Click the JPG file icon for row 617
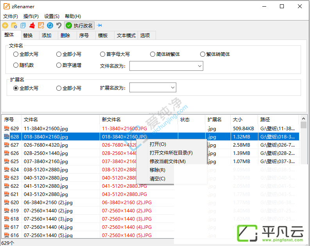The height and width of the screenshot is (246, 310). pos(7,227)
